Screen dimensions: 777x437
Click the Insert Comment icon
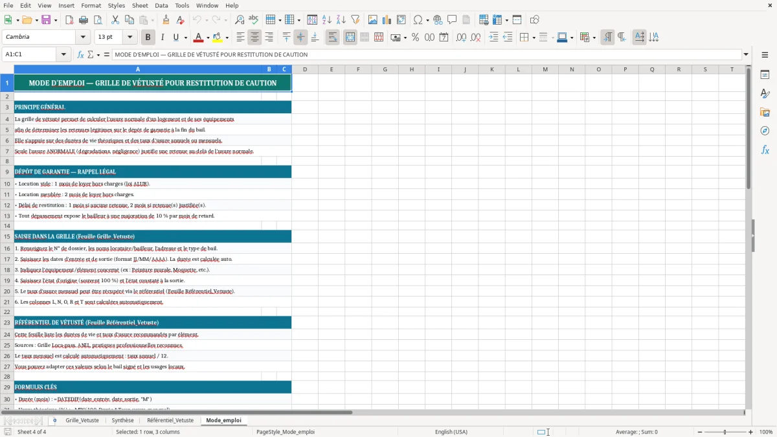pyautogui.click(x=452, y=20)
